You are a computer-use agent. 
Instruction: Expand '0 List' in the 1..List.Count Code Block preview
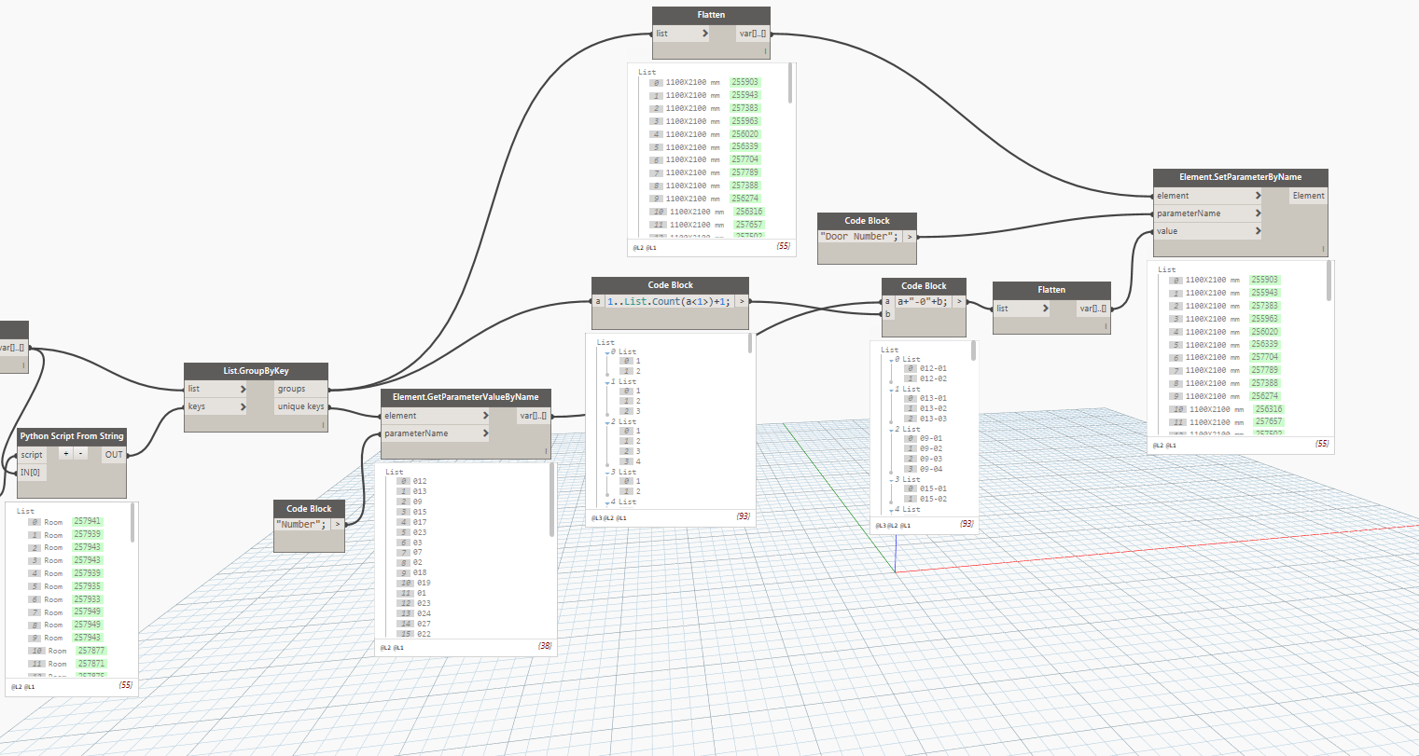pyautogui.click(x=607, y=352)
